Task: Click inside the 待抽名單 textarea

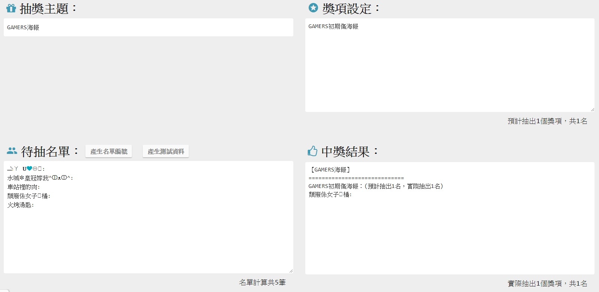Action: [148, 217]
